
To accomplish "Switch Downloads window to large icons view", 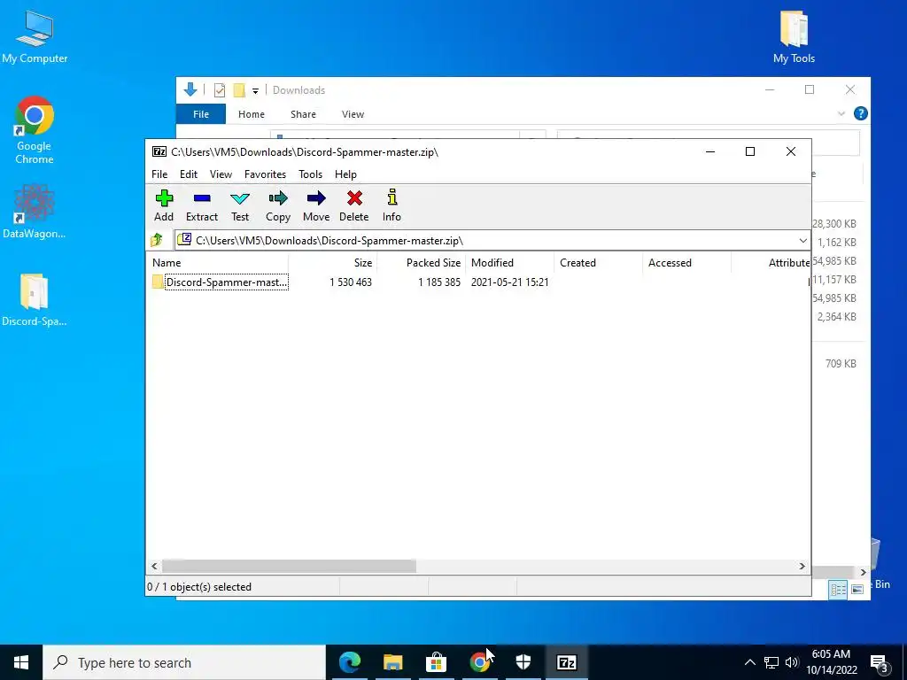I will click(x=857, y=589).
